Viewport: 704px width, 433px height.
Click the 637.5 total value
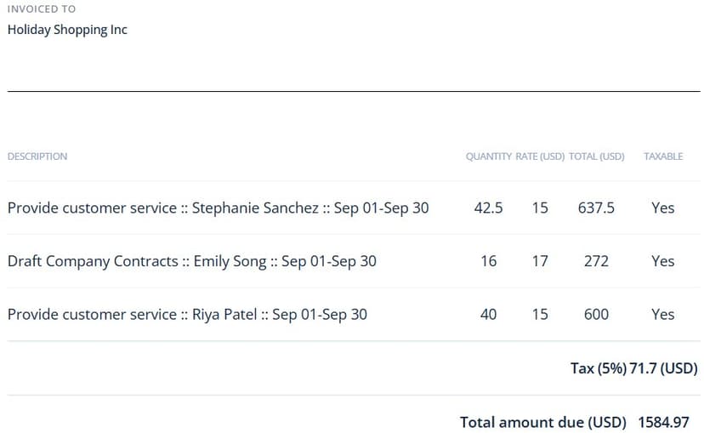596,208
